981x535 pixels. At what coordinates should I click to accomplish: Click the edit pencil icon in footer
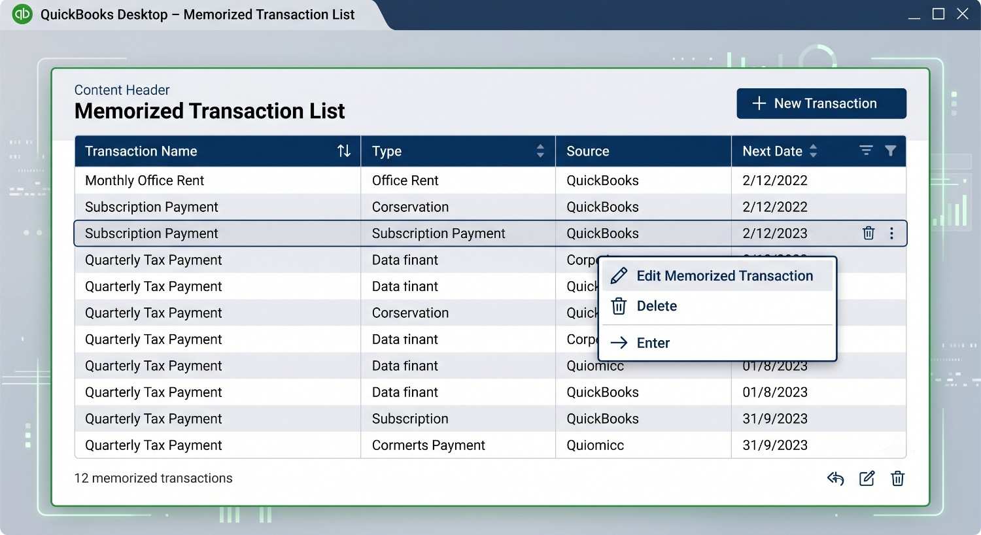coord(867,479)
